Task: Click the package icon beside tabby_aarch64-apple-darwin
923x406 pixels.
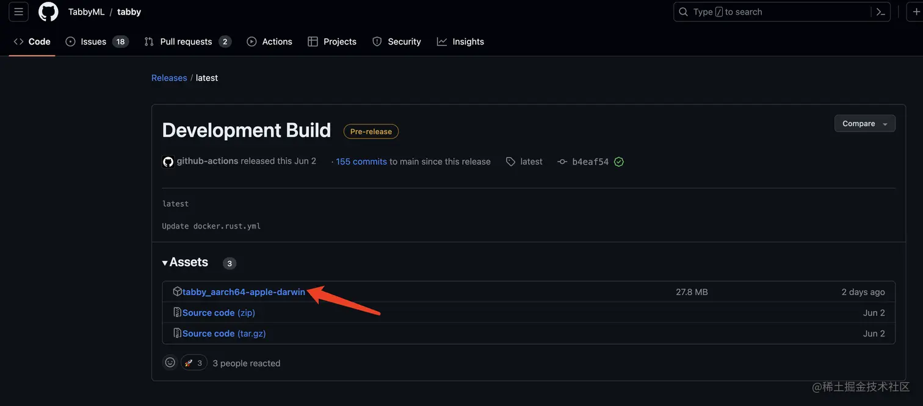Action: tap(177, 291)
